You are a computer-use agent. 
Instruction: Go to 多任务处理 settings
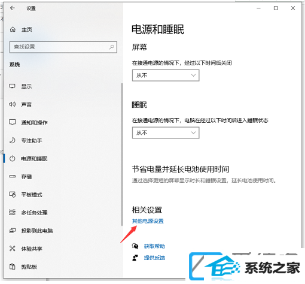34,213
